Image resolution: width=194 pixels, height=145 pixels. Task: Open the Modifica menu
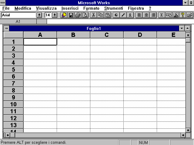click(x=23, y=8)
